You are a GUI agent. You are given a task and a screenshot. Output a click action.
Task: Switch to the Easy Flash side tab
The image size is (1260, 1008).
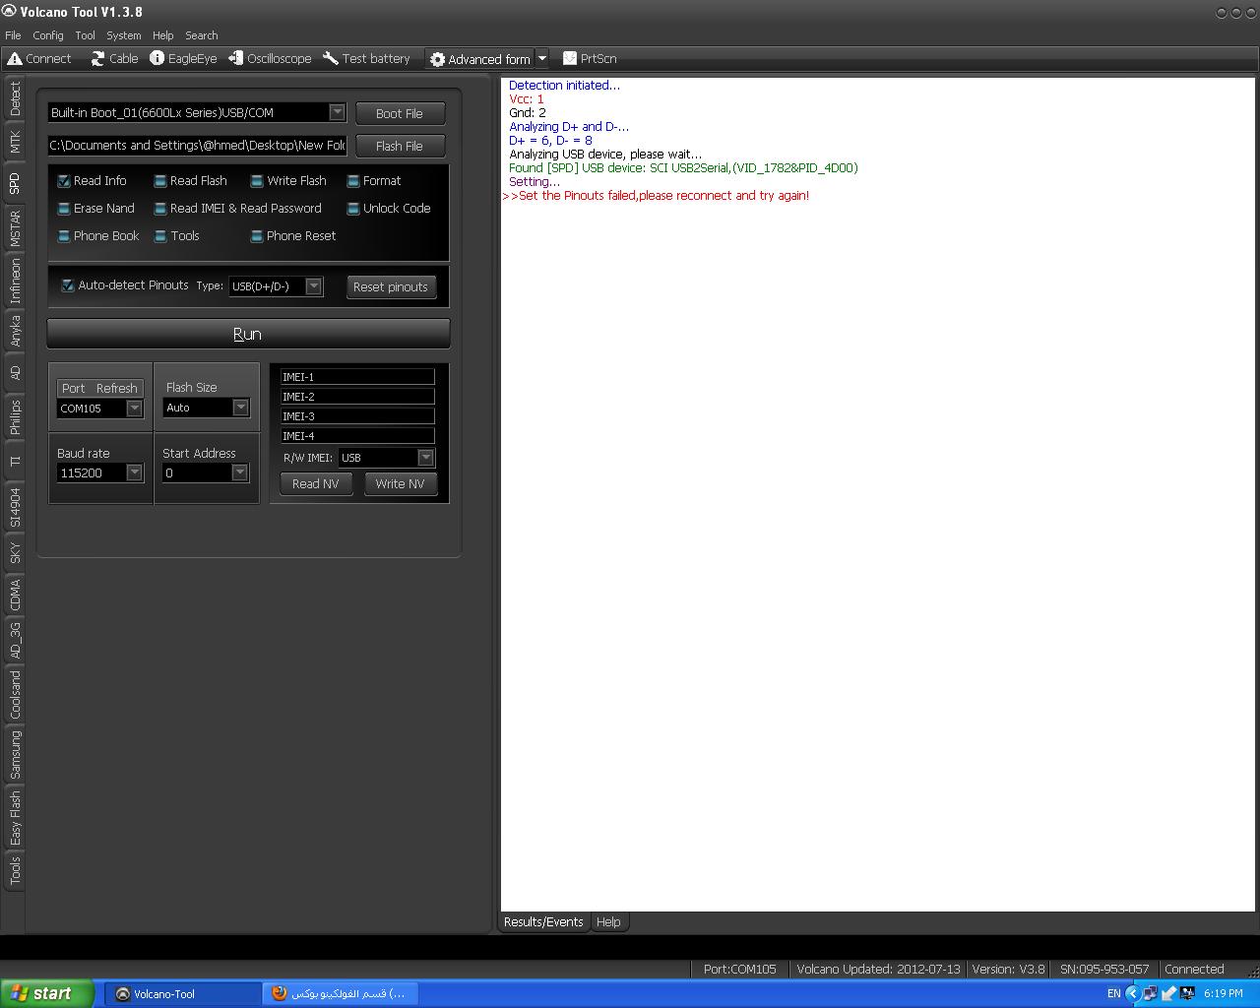point(15,818)
